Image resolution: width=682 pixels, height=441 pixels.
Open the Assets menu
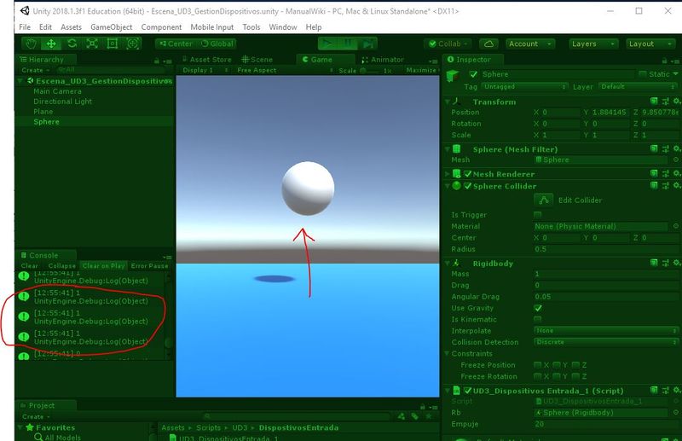tap(71, 27)
